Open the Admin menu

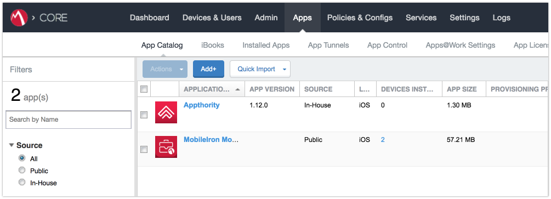tap(266, 18)
